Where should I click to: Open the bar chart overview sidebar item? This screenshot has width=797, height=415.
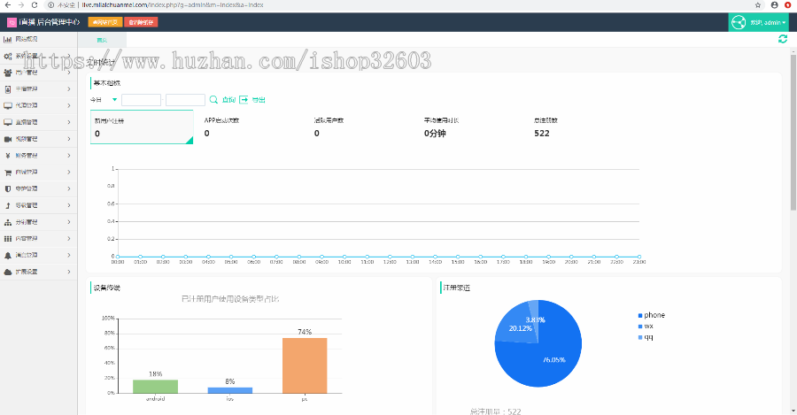point(27,40)
